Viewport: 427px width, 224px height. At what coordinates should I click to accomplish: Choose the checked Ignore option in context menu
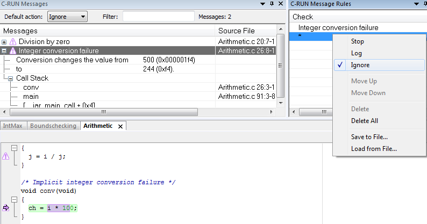click(x=361, y=65)
